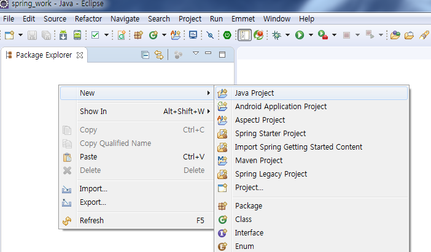Choose Paste from the context menu

[x=137, y=157]
